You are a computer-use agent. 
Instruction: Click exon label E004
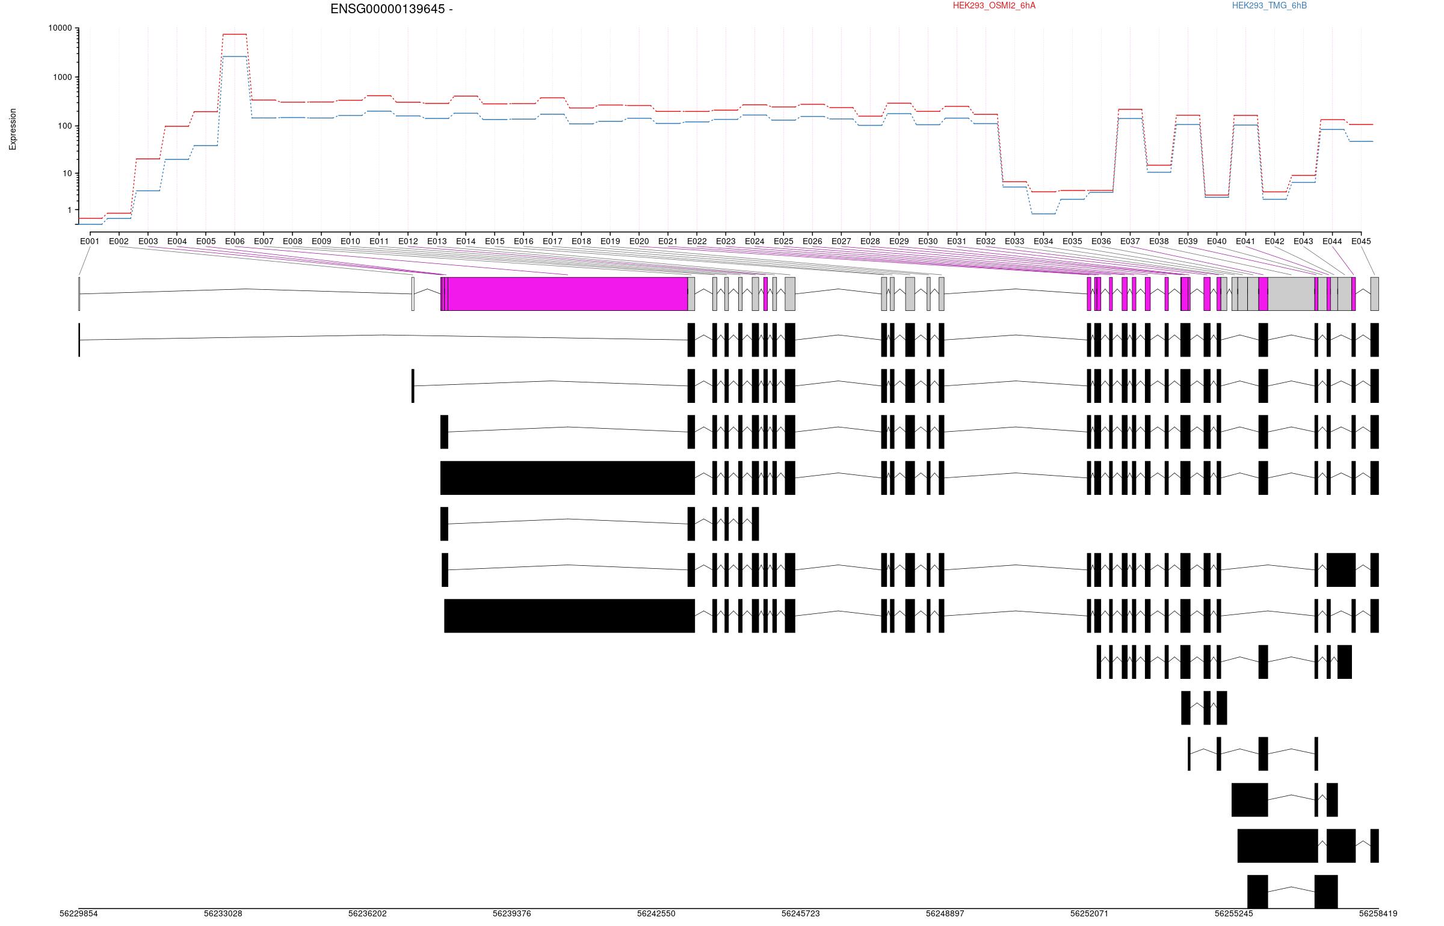point(177,242)
